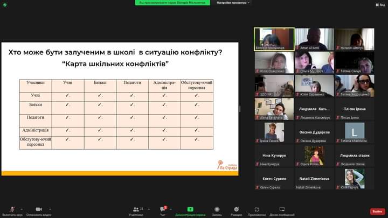This screenshot has height=218, width=388.
Task: Toggle camera off with Остановить видео
Action: 38,209
